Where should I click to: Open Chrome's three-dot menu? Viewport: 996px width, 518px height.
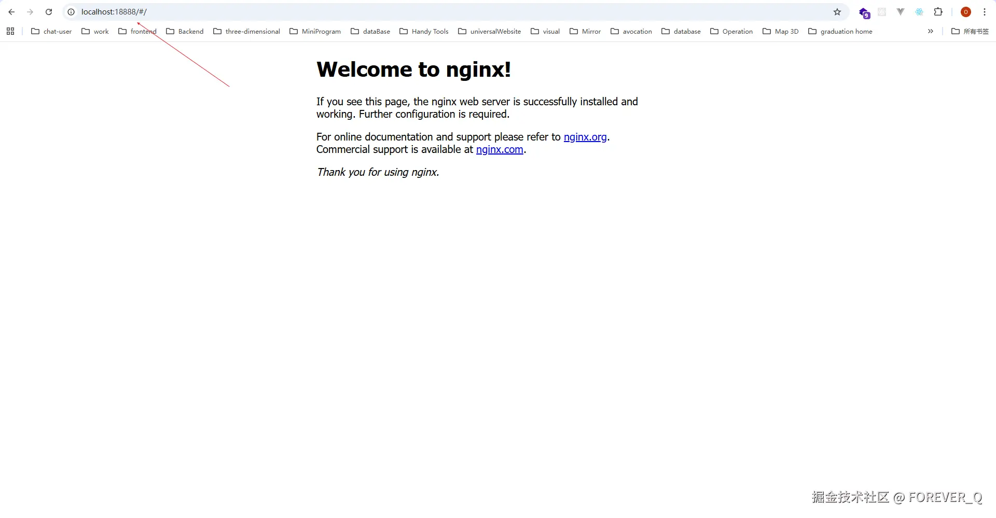pos(985,12)
